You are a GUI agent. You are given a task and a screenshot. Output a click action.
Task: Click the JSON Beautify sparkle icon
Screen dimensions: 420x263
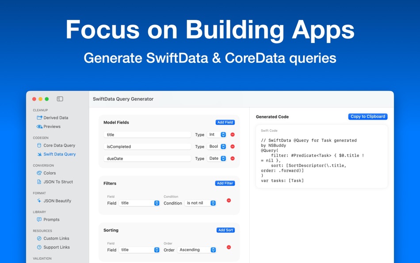(39, 201)
